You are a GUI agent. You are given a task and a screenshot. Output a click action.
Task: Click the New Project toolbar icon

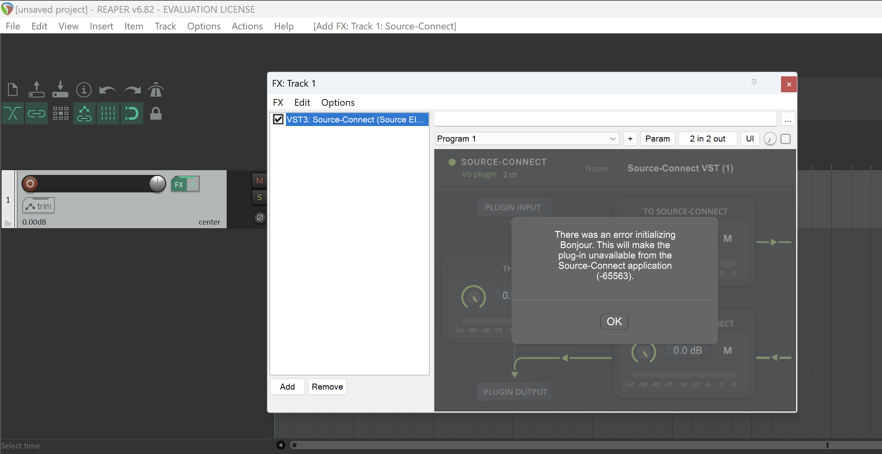(x=13, y=90)
